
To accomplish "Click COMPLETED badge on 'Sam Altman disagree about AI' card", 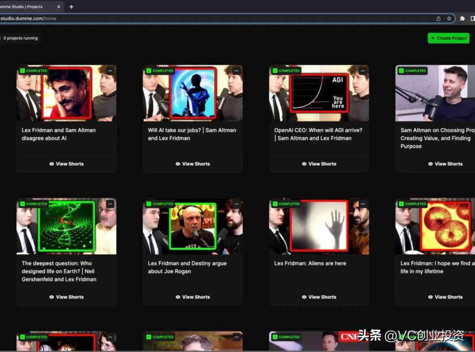I will point(34,71).
